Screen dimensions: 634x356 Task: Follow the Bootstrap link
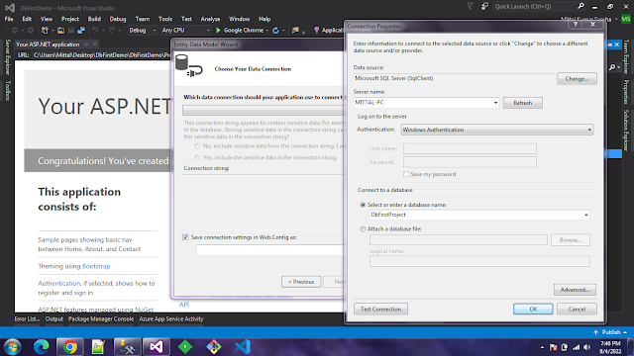pos(96,266)
